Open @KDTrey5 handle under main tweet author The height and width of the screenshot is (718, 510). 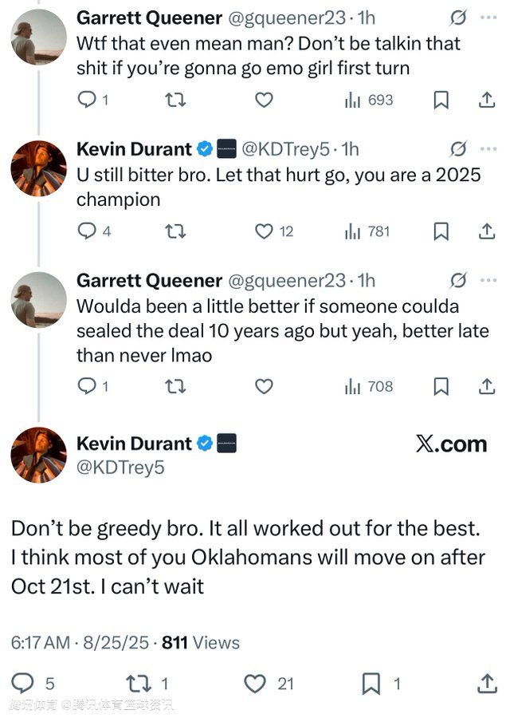[120, 467]
